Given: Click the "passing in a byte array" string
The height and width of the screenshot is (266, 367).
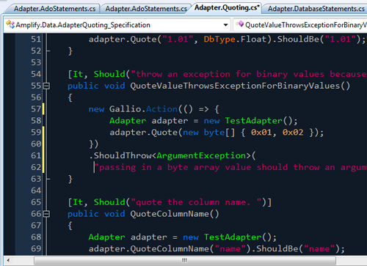Looking at the screenshot, I should 230,168.
